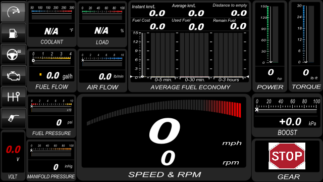The height and width of the screenshot is (182, 323).
Task: Select the AIR FLOW gauge panel
Action: (x=102, y=70)
